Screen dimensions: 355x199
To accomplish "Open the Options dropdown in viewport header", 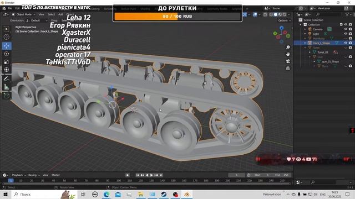I will tap(284, 20).
